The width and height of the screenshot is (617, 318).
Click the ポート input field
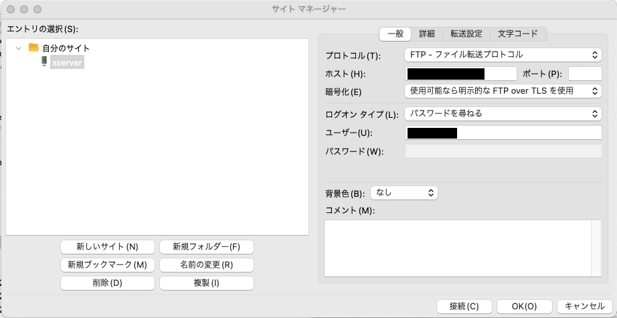pos(585,74)
